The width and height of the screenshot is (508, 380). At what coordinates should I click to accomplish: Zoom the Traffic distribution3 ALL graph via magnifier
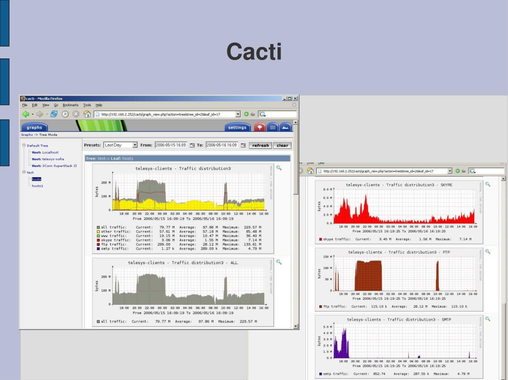coord(279,262)
